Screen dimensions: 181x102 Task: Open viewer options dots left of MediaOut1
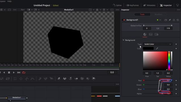[15, 10]
